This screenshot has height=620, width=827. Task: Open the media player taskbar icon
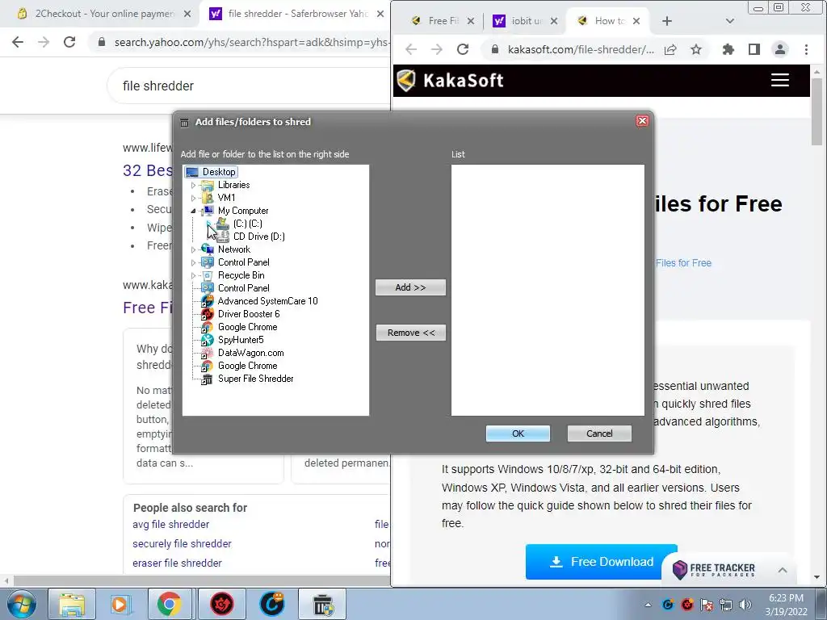click(120, 604)
